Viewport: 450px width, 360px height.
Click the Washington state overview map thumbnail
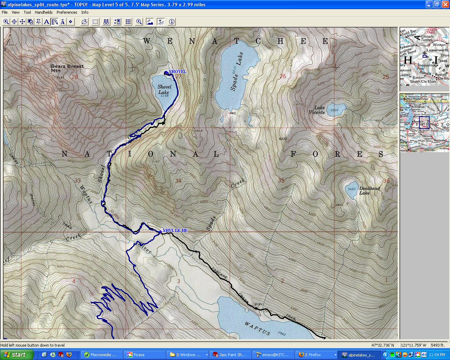tap(424, 123)
